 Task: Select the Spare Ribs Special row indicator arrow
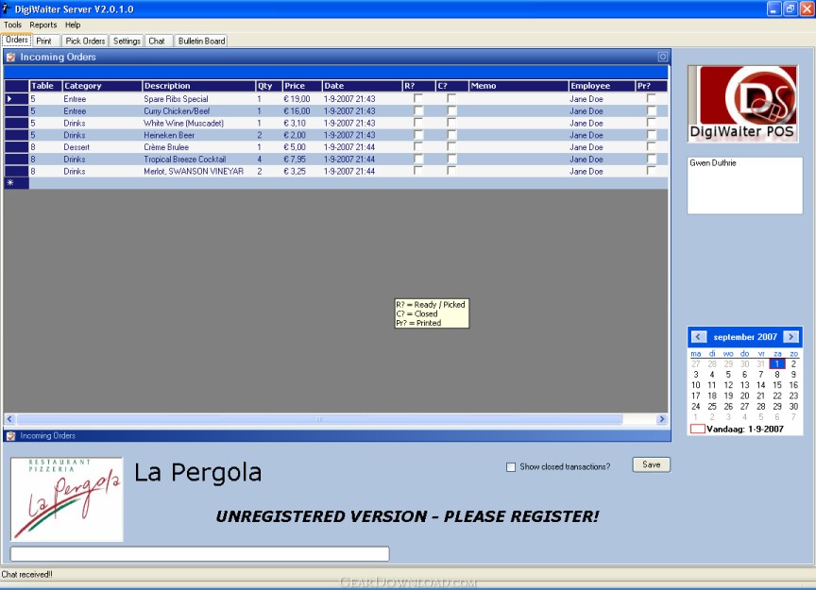11,99
